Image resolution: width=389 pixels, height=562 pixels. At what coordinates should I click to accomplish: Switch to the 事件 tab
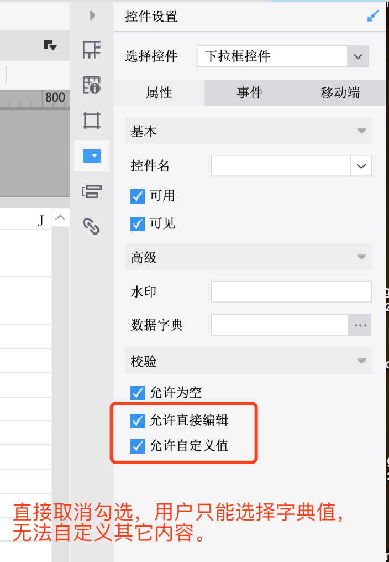point(250,93)
